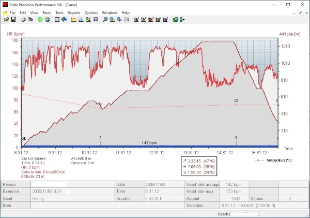The height and width of the screenshot is (218, 310).
Task: Click the Person name field
Action: 73,184
